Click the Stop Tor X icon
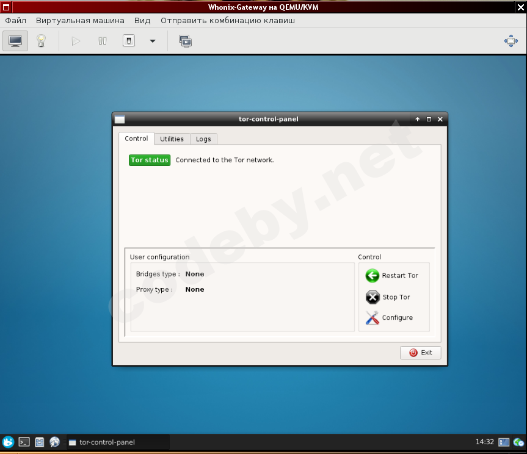 pos(373,297)
